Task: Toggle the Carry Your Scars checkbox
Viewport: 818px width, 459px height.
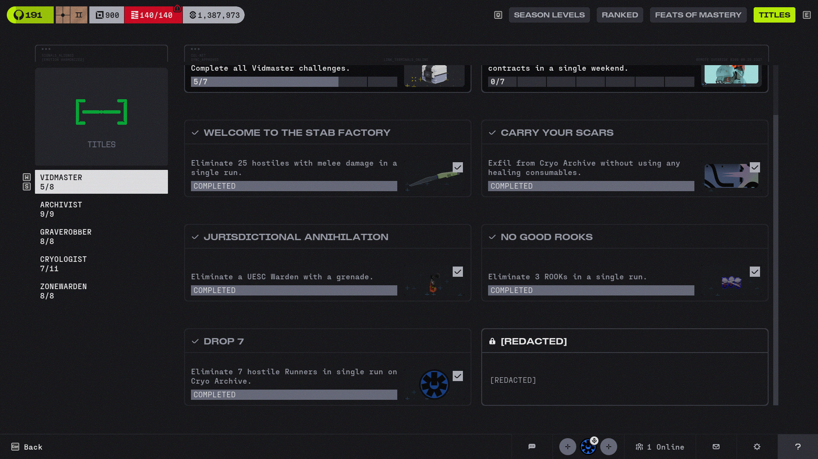Action: pos(754,167)
